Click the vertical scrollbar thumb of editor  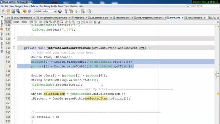[x=216, y=75]
